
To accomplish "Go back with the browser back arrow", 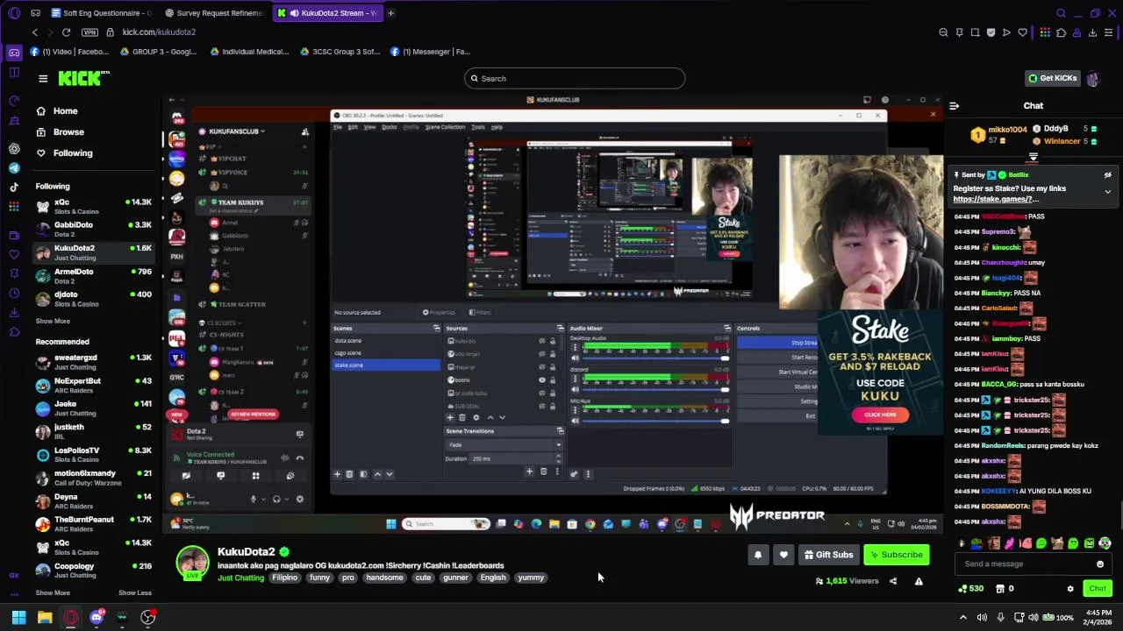I will coord(35,32).
